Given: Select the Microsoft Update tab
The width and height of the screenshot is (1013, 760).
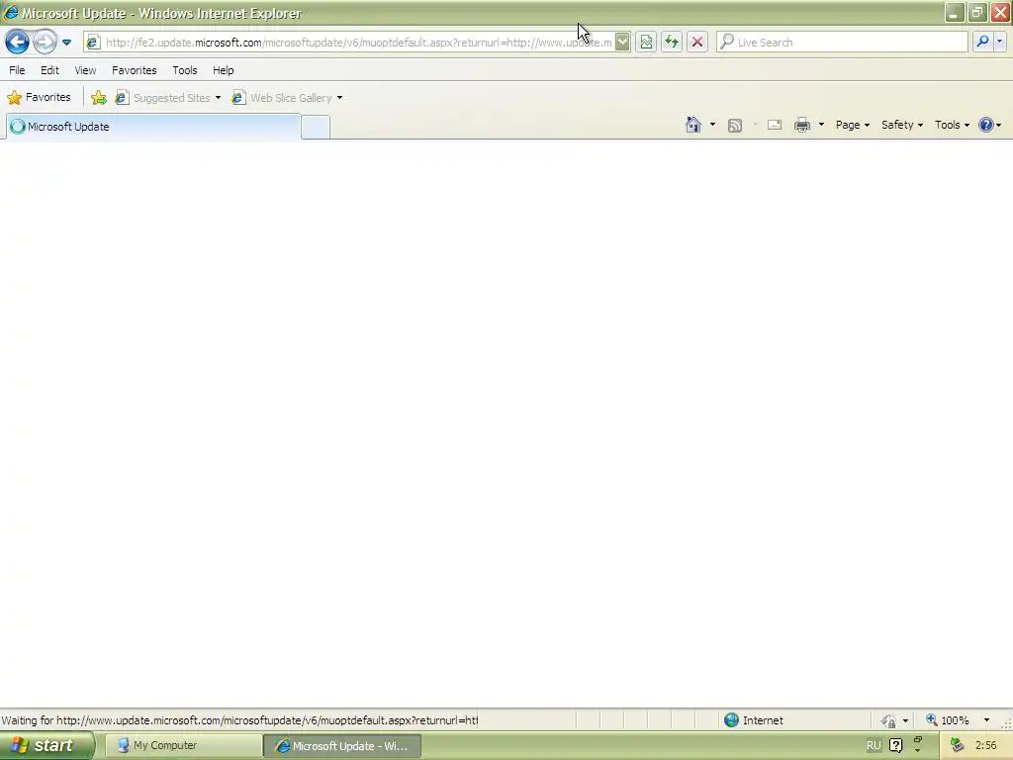Looking at the screenshot, I should click(x=153, y=127).
